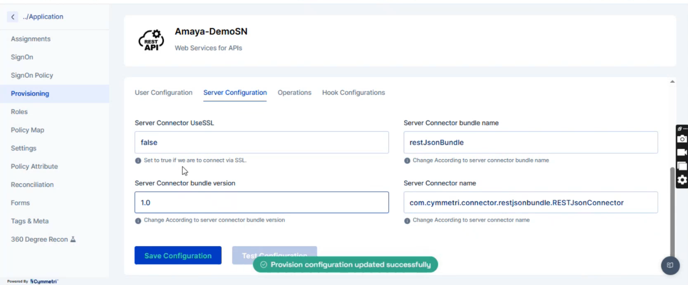Click the info icon under bundle version field

click(138, 221)
